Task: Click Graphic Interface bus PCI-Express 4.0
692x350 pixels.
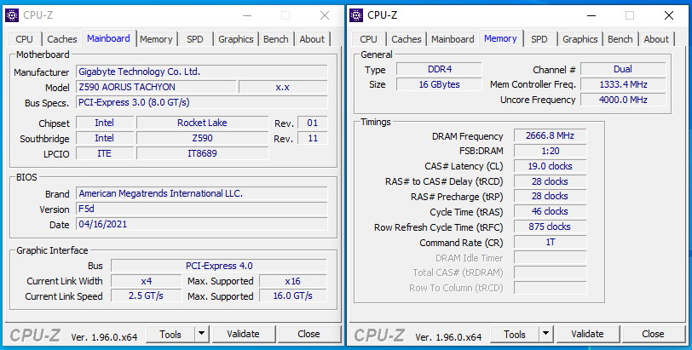Action: pos(219,266)
